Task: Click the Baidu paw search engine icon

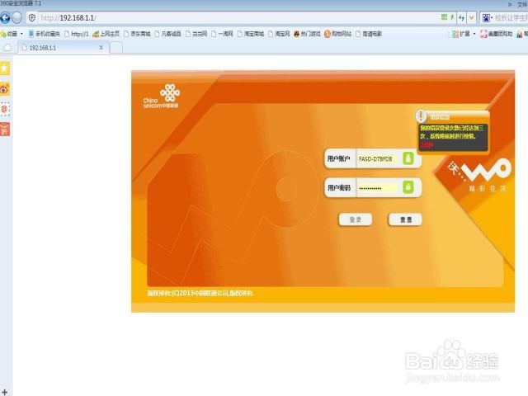Action: coord(486,17)
